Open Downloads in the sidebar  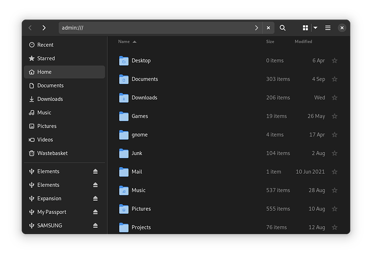(65, 99)
